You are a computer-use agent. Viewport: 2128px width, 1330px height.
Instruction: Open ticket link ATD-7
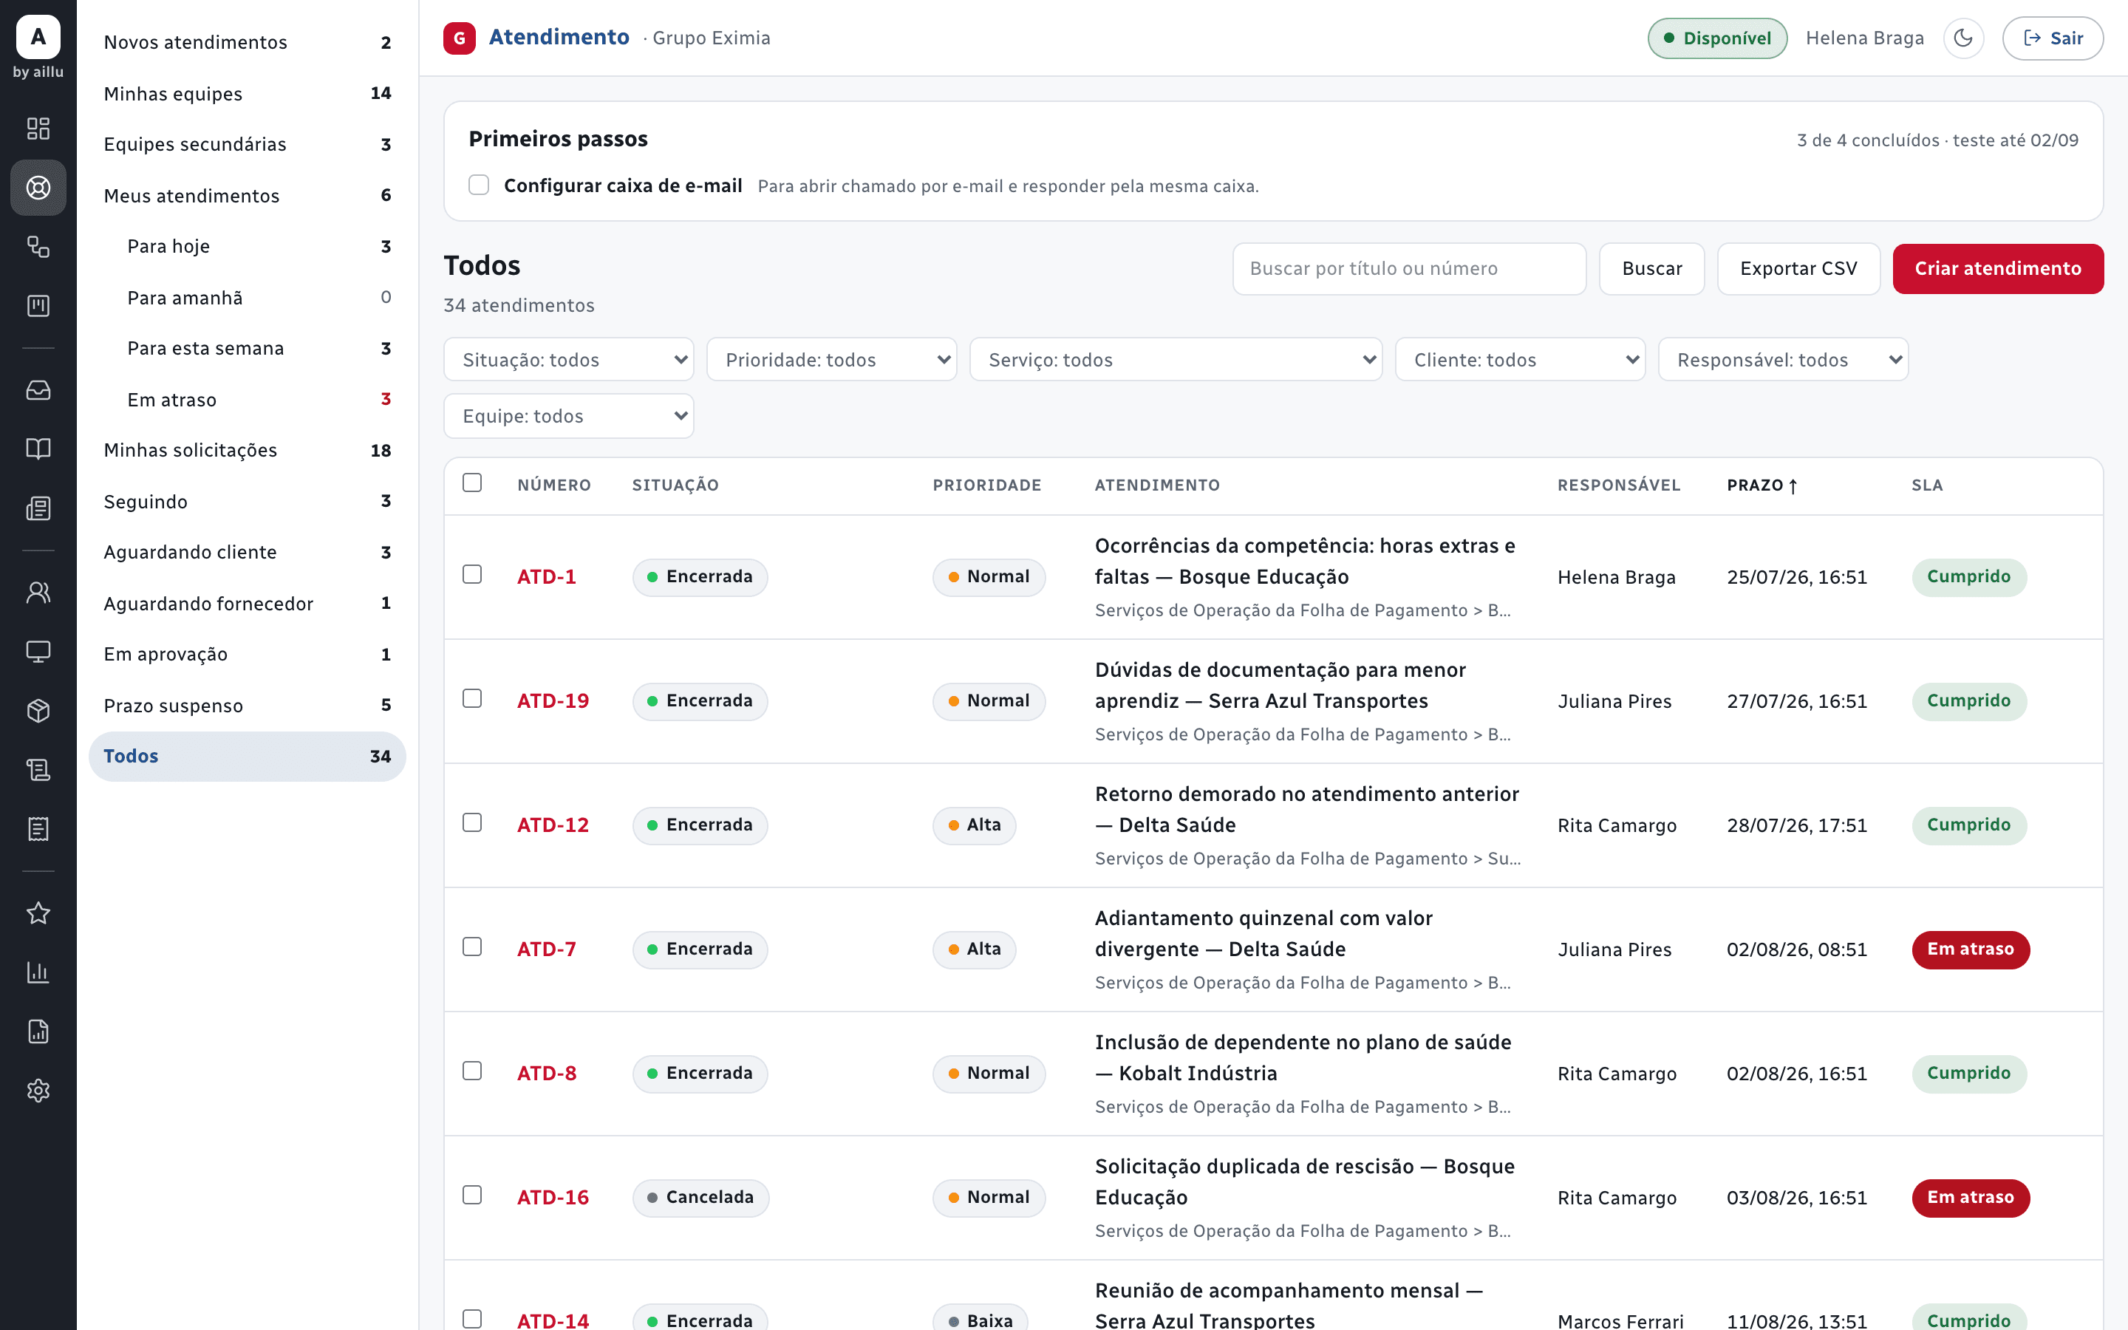coord(546,949)
